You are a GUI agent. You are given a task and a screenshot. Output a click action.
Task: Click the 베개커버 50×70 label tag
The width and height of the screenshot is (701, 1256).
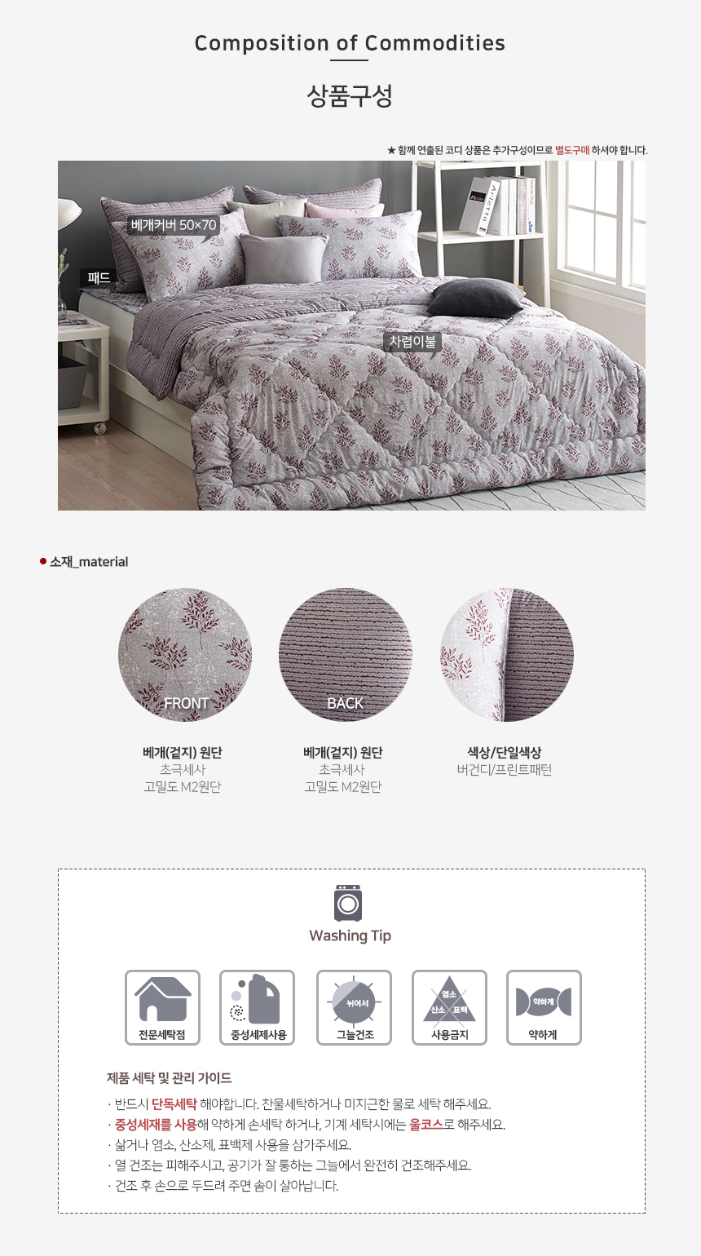[174, 225]
